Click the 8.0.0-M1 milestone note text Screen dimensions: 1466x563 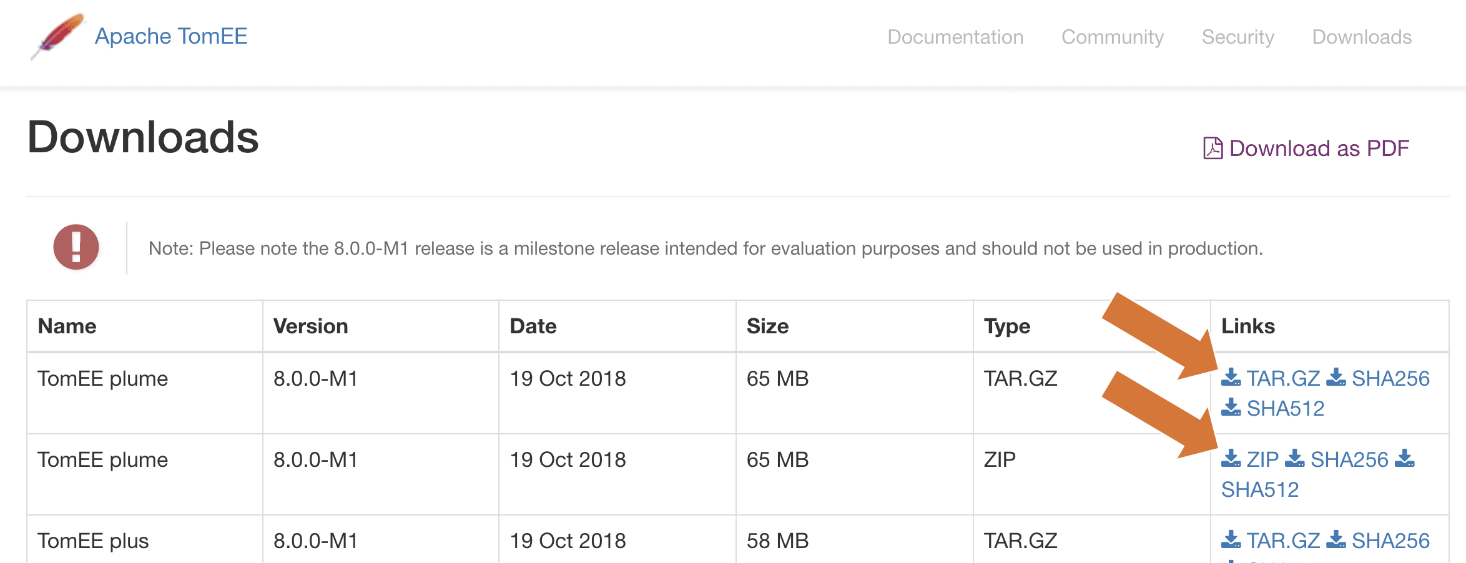click(706, 248)
